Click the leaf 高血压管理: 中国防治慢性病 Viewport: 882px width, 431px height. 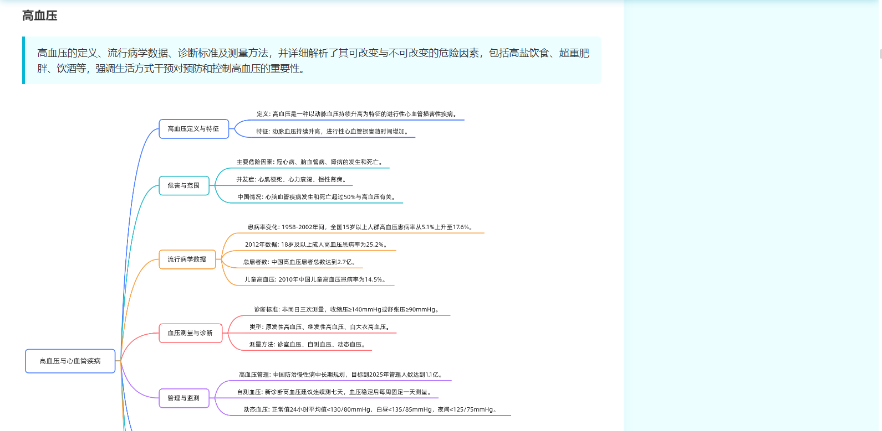click(341, 375)
